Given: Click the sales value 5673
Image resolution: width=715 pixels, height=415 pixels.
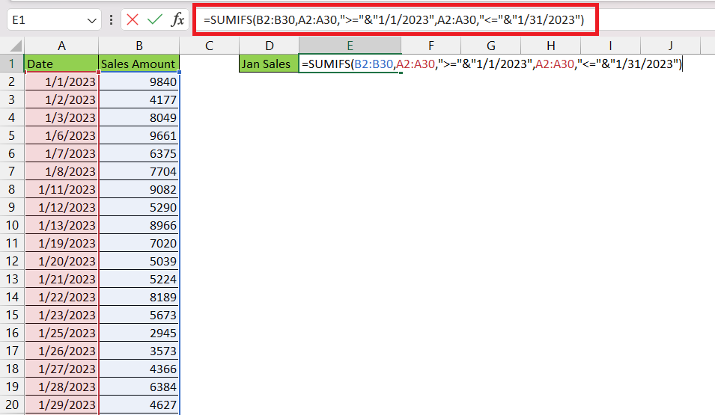Looking at the screenshot, I should 139,315.
